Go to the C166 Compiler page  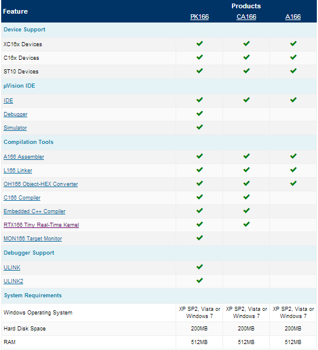(x=22, y=198)
